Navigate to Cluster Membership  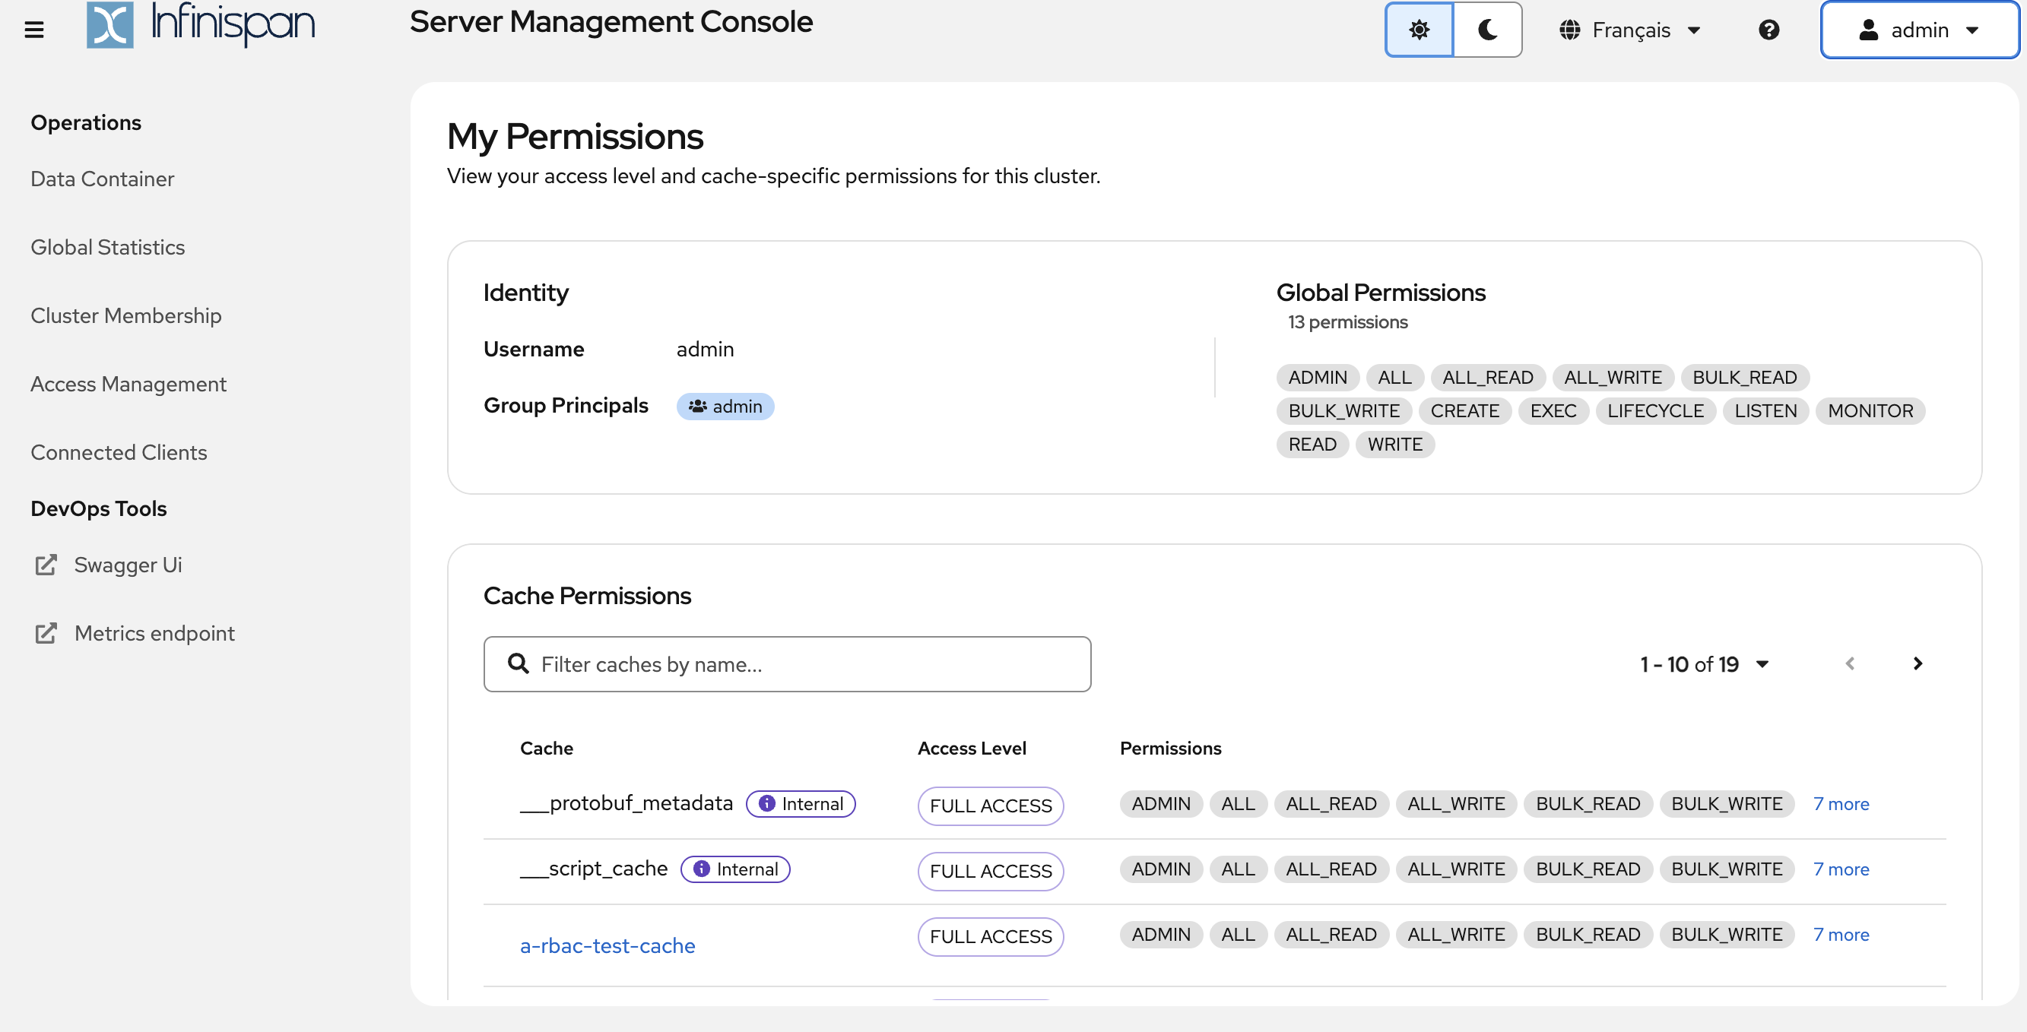click(x=126, y=315)
